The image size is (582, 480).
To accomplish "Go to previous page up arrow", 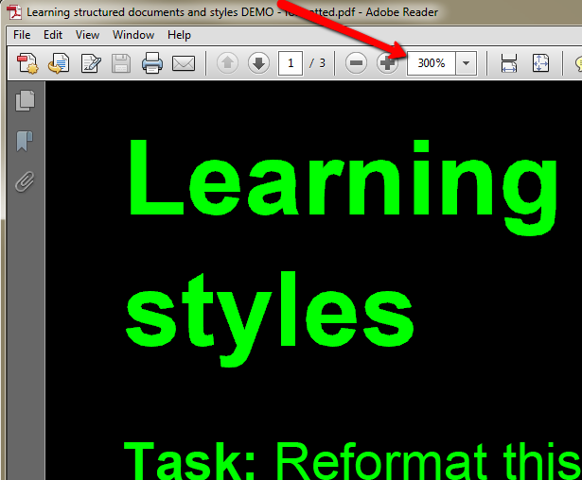I will coord(227,63).
